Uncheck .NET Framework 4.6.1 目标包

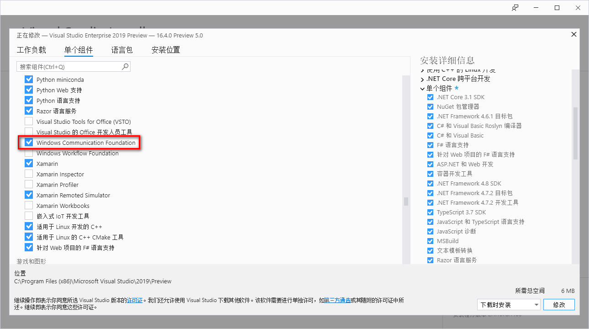pyautogui.click(x=430, y=117)
